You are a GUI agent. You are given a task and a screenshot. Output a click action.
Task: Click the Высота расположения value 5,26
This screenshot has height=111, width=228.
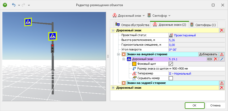coord(172,40)
